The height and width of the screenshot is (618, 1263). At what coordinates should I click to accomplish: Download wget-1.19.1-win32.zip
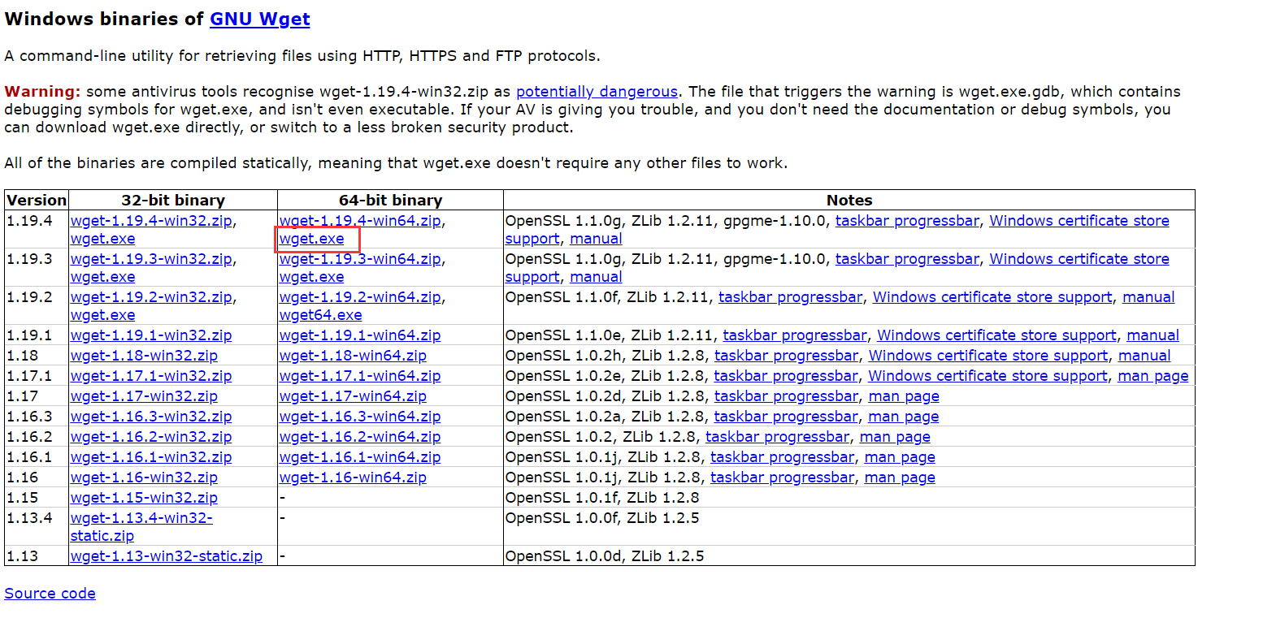[x=151, y=335]
